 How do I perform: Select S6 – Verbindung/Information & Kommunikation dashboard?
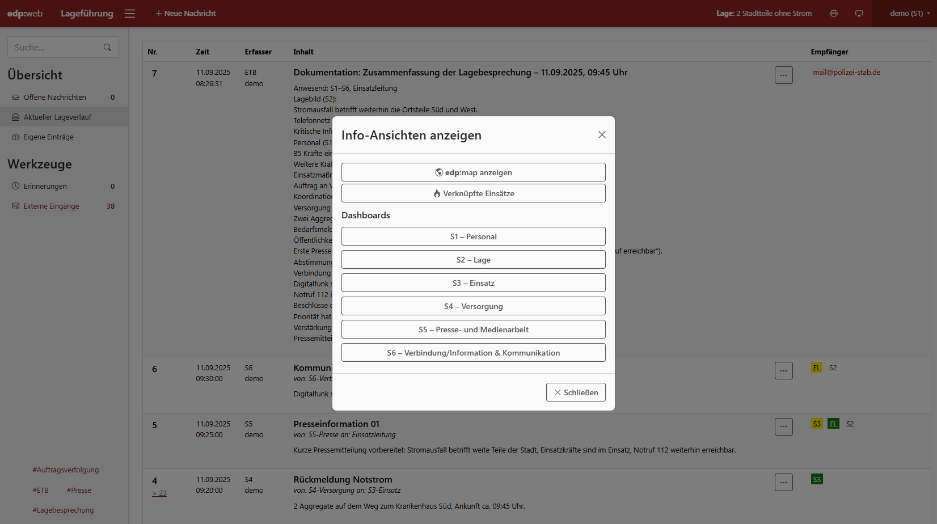473,353
